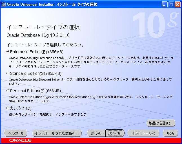The width and height of the screenshot is (182, 144).
Task: Open the ヘルプ(H) help button
Action: (16, 133)
